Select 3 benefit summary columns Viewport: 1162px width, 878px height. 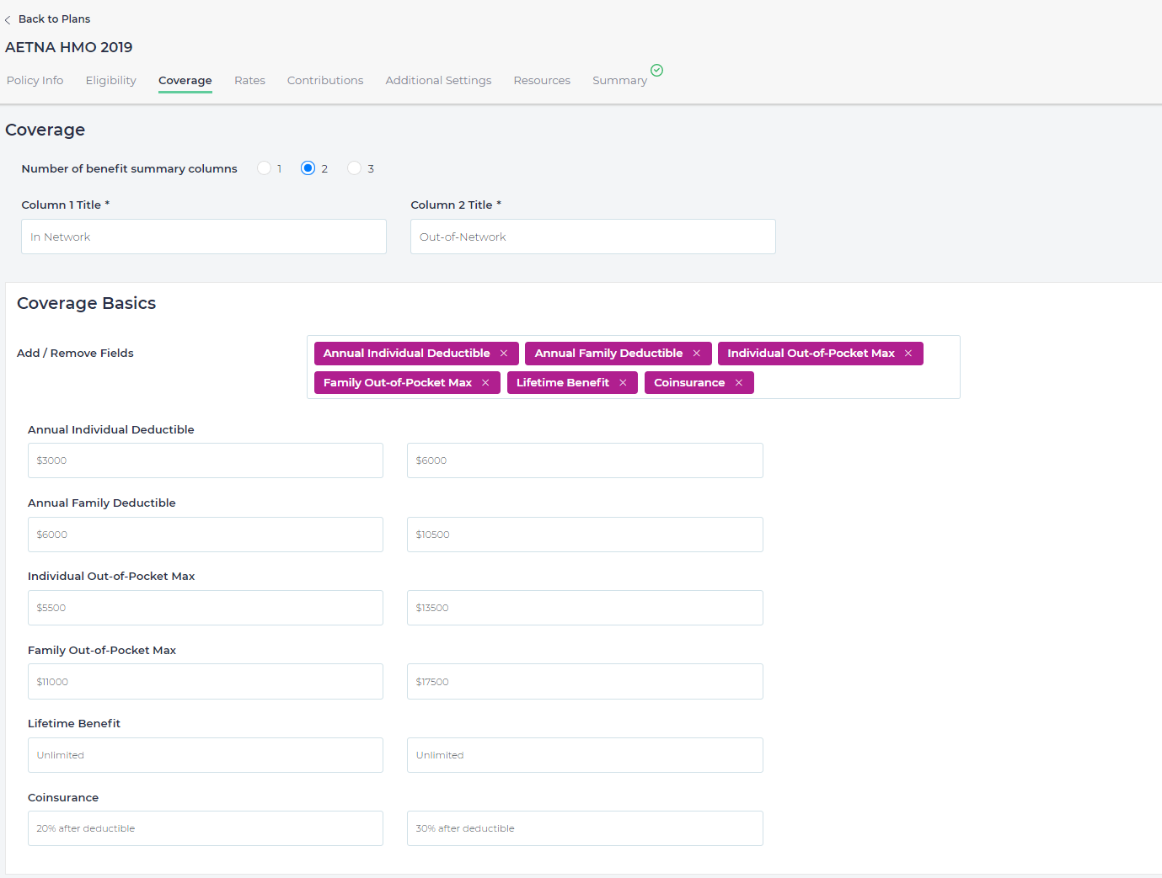pos(355,168)
